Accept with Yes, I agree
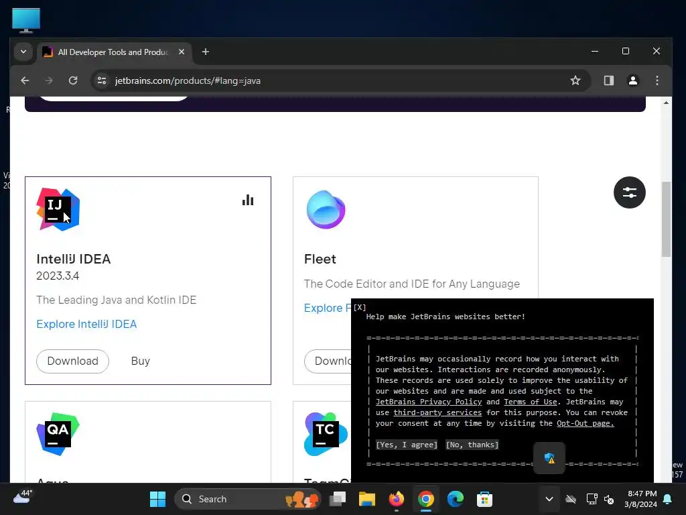686x515 pixels. pos(407,445)
